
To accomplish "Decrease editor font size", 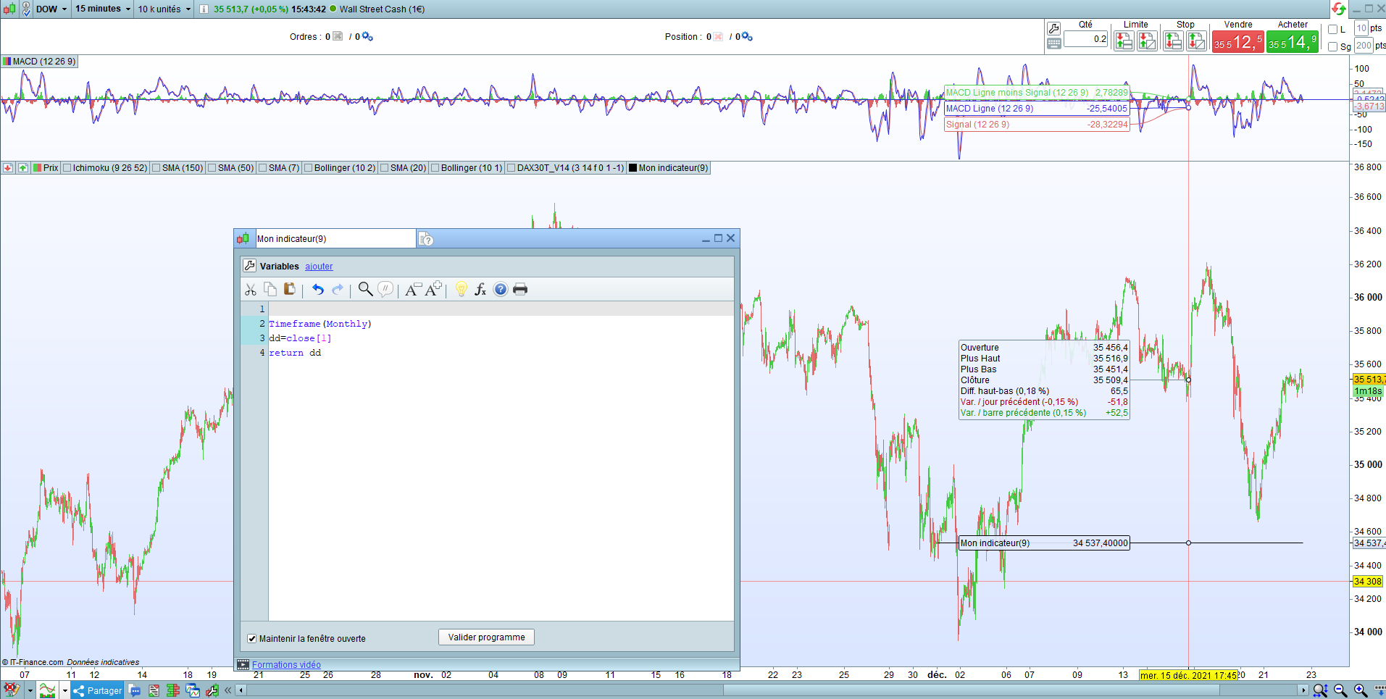I will pos(413,290).
